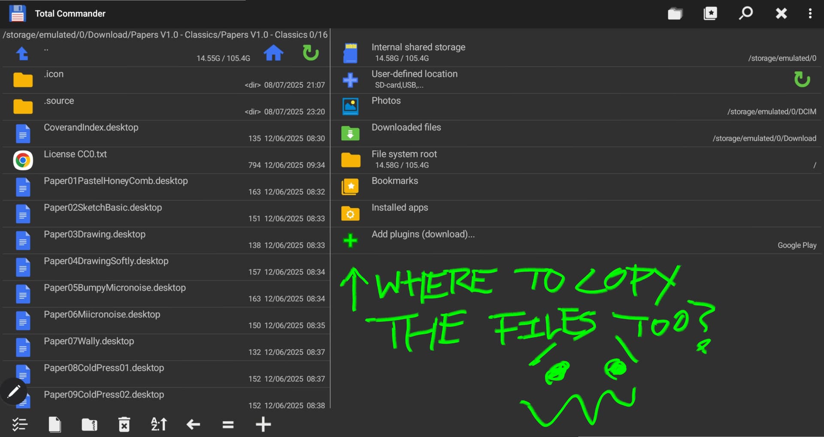824x437 pixels.
Task: Select the Paper01PastelHoneyComb.desktop file icon
Action: click(x=23, y=187)
